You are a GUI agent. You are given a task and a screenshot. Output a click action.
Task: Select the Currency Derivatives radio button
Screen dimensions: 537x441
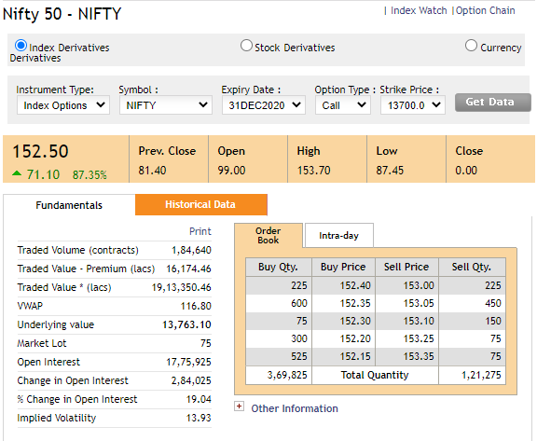click(x=471, y=46)
